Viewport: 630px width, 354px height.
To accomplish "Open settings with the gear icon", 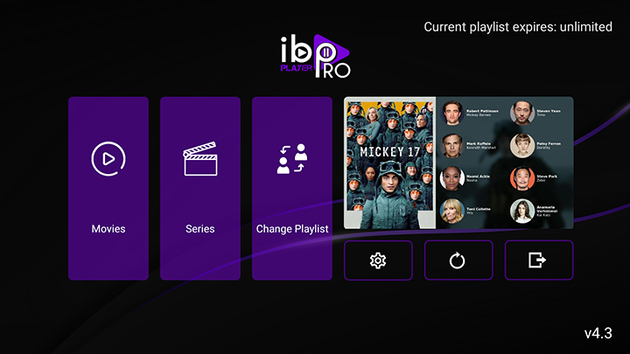I will pos(378,260).
